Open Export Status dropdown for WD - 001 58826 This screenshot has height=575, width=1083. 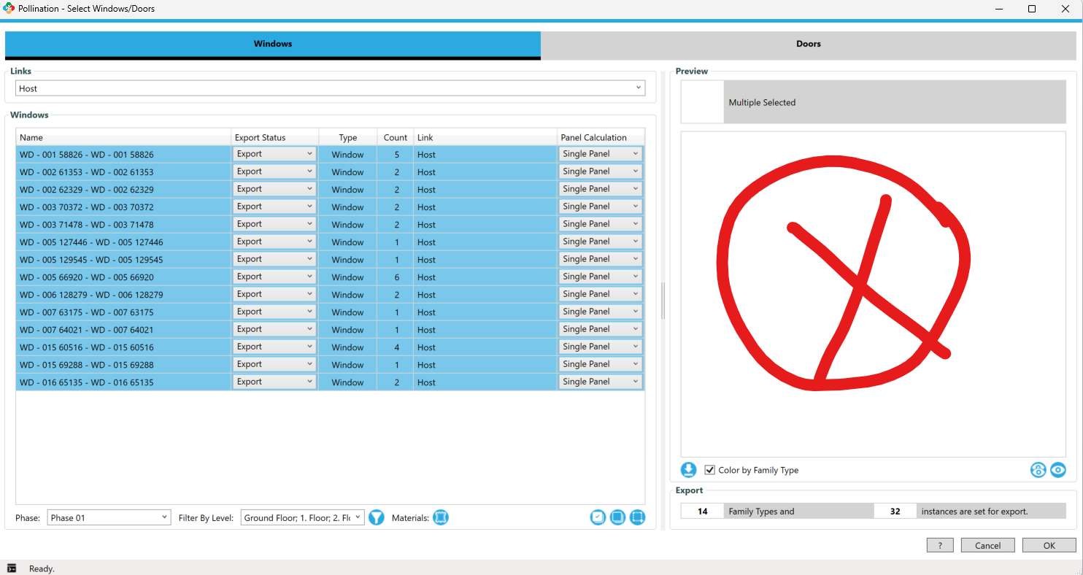pyautogui.click(x=274, y=154)
